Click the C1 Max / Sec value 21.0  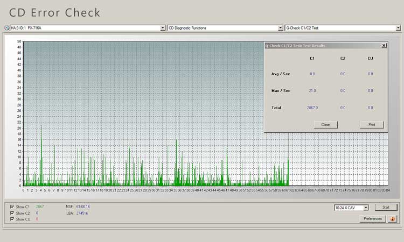point(312,90)
